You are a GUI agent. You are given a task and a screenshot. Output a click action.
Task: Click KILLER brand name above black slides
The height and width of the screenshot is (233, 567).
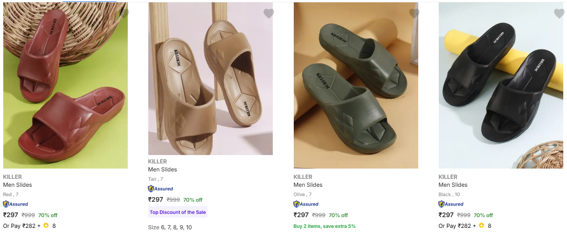448,177
